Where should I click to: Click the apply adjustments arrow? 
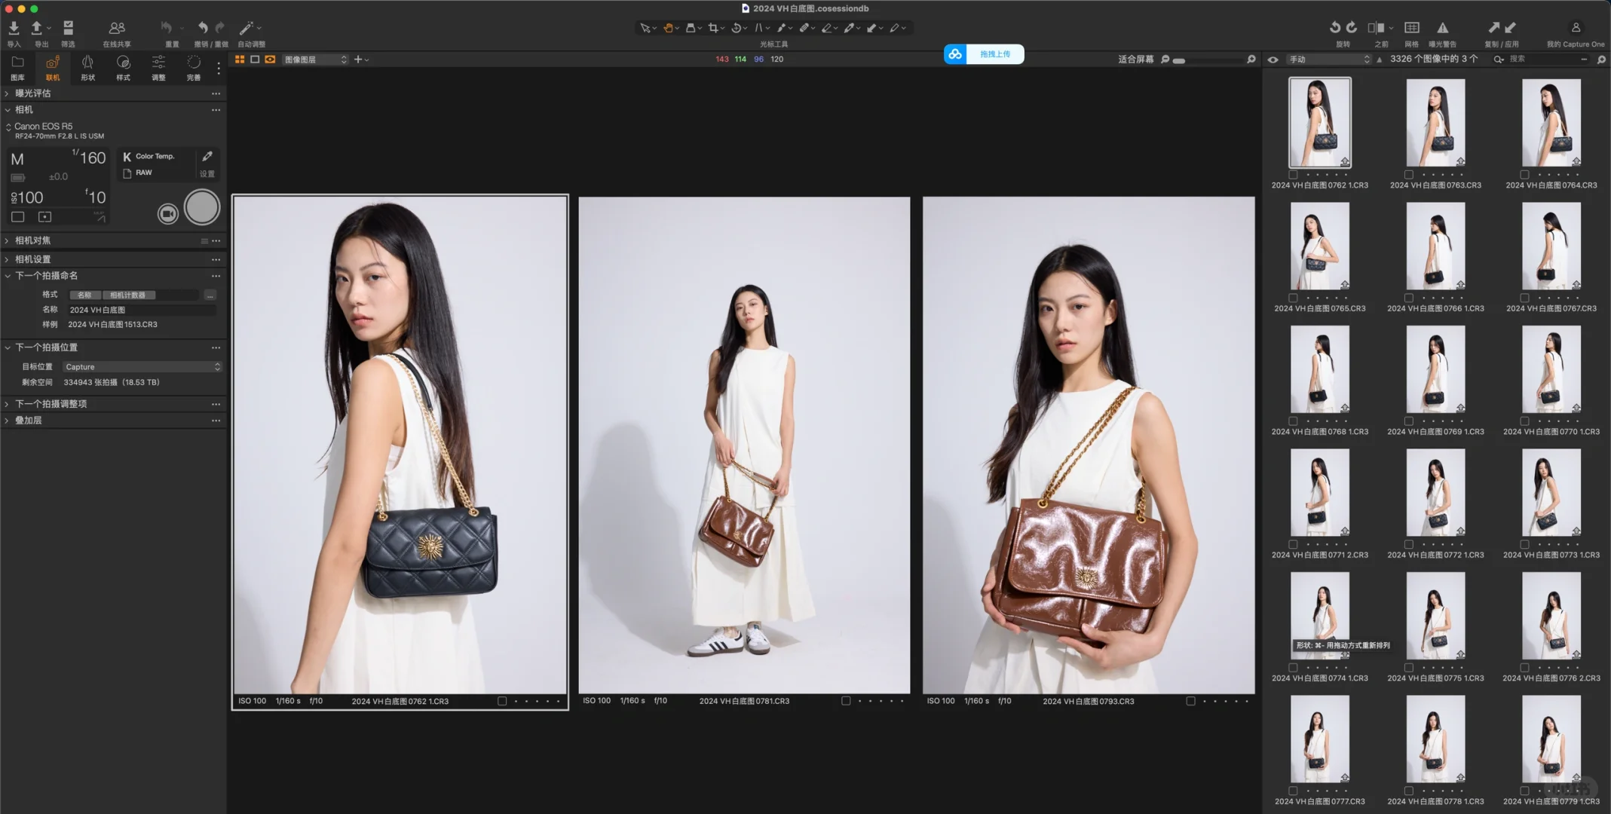pos(1510,28)
